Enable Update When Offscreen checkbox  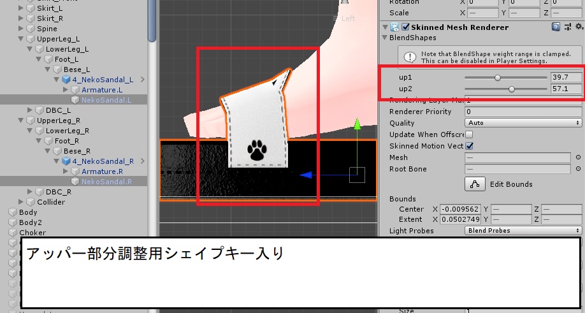pyautogui.click(x=469, y=135)
